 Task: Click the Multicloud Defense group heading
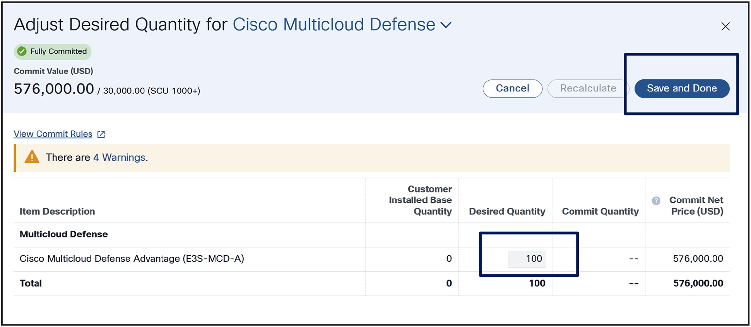(x=64, y=234)
